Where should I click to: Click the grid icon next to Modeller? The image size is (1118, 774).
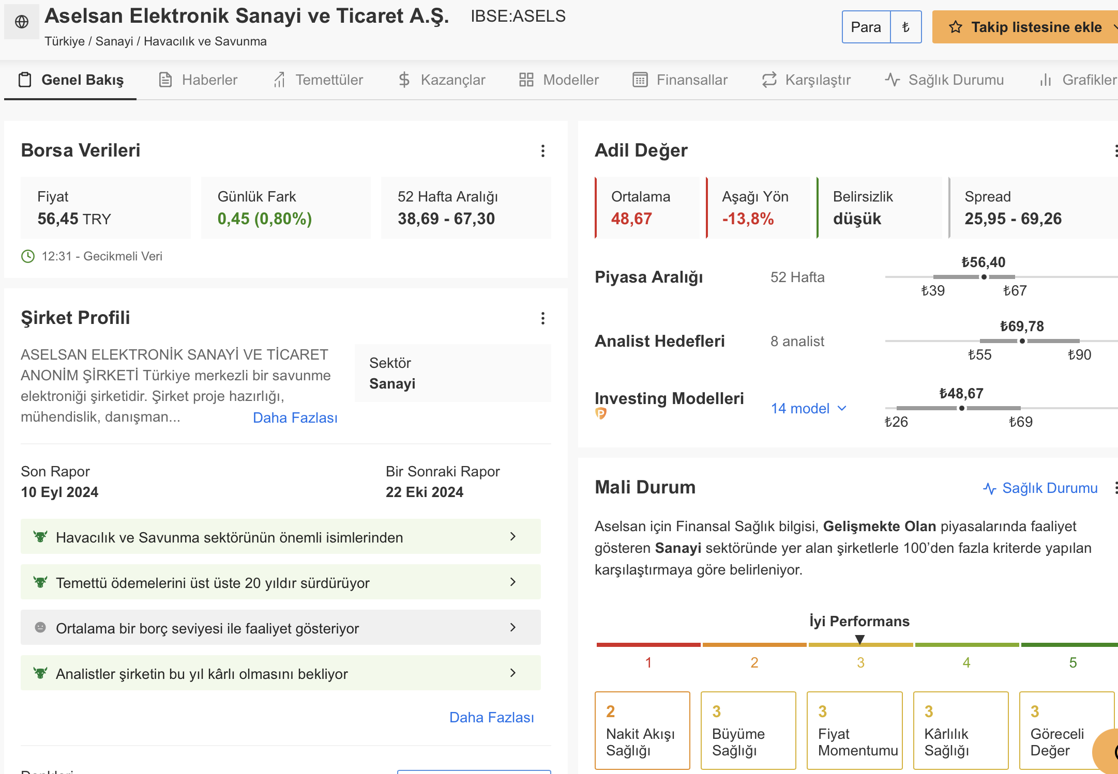click(526, 80)
